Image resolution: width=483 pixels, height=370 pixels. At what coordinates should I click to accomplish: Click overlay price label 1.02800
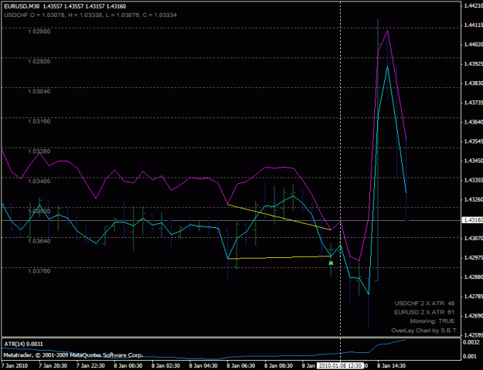pyautogui.click(x=39, y=32)
